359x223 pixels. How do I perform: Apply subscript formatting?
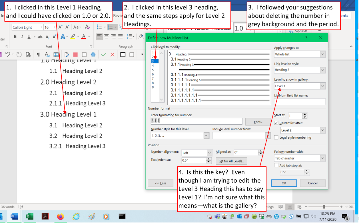[x=47, y=37]
